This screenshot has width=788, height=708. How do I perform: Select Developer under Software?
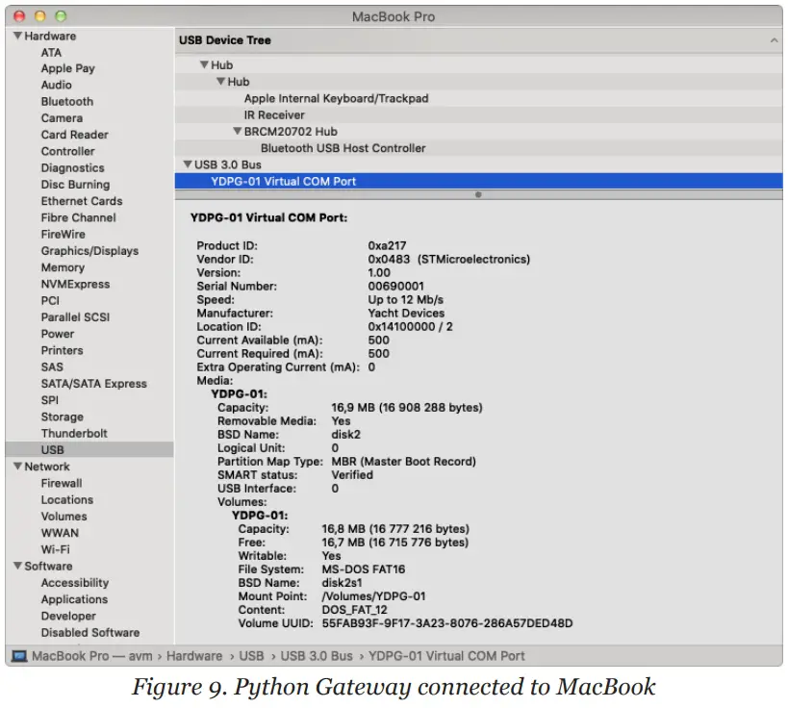pos(68,616)
